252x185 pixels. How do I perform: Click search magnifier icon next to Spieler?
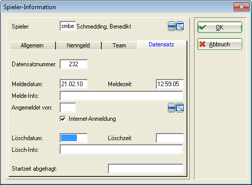pos(180,27)
